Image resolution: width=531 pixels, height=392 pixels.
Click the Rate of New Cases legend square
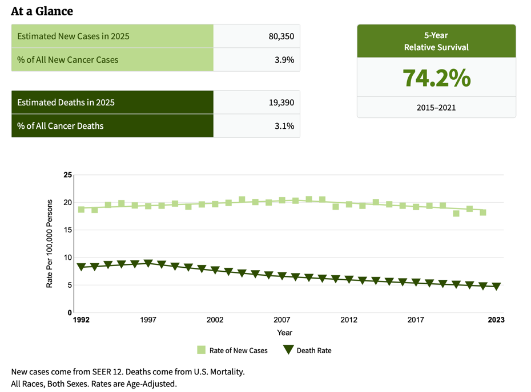click(201, 350)
